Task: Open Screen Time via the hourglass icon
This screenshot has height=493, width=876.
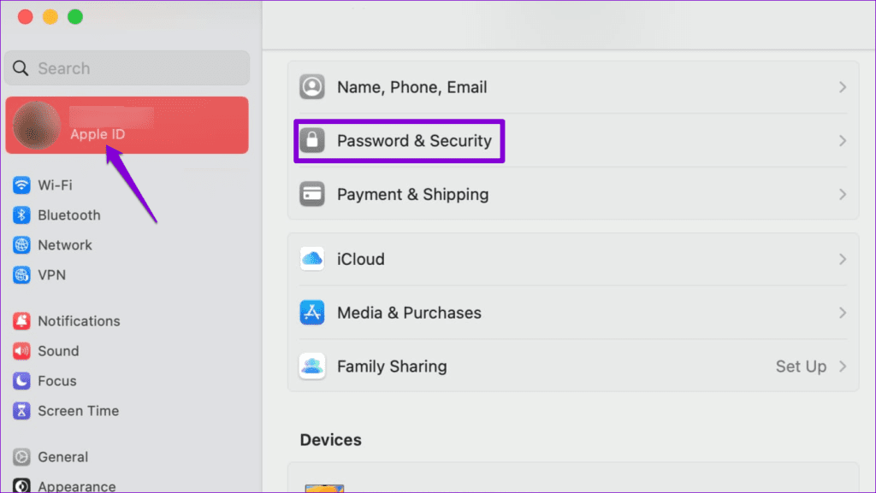Action: coord(22,410)
